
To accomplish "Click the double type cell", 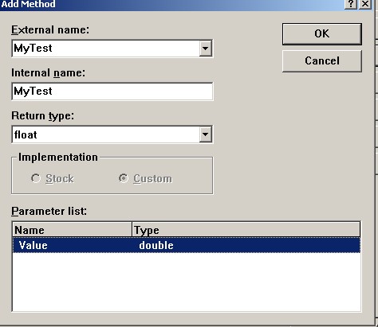I will tap(156, 245).
